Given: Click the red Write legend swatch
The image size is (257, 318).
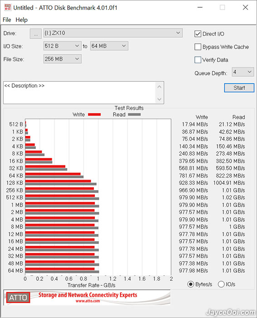Looking at the screenshot, I should pos(94,114).
